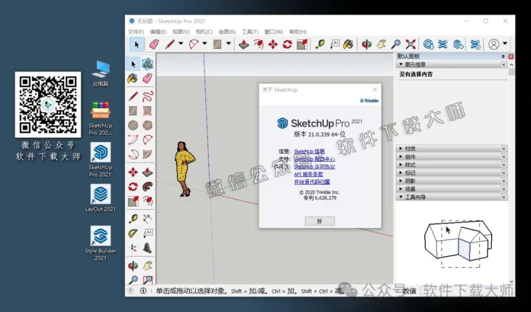Select the Rotate tool

(288, 45)
